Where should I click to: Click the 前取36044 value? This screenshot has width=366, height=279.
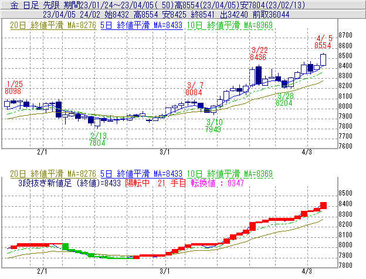coord(271,15)
